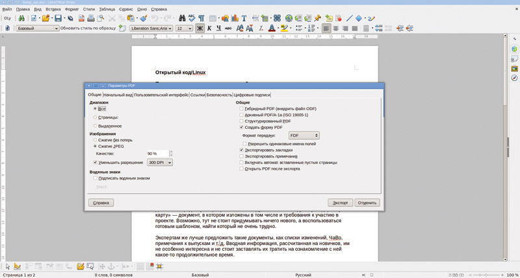The image size is (520, 278).
Task: Enable 'Структурированный PDF' checkbox
Action: (x=241, y=121)
